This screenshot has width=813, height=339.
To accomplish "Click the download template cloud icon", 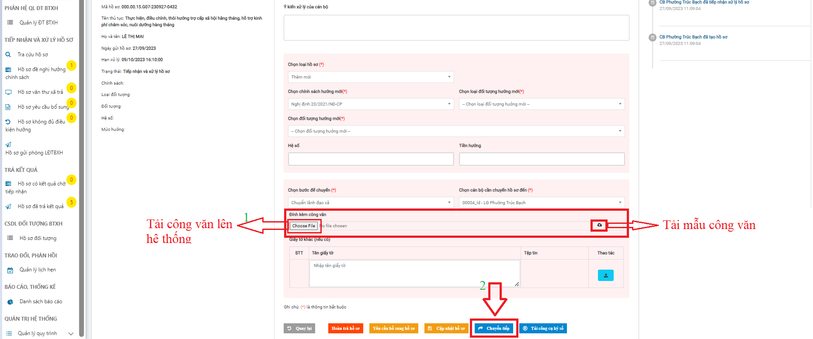I will coord(599,225).
